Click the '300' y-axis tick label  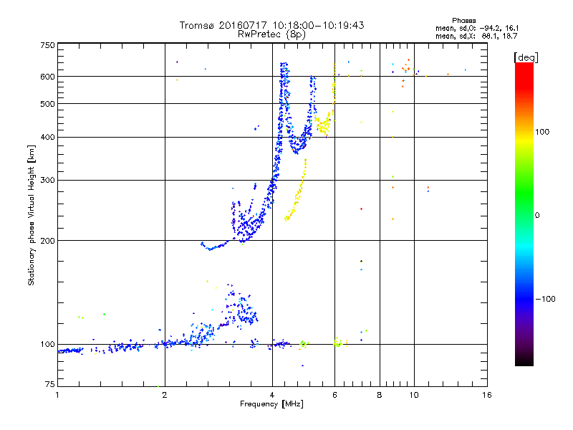(x=47, y=180)
